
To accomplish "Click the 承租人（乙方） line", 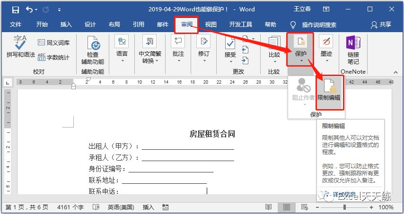I will [x=161, y=157].
